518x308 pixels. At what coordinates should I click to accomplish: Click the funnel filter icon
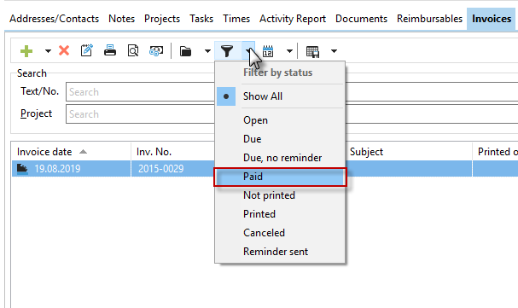[x=227, y=51]
